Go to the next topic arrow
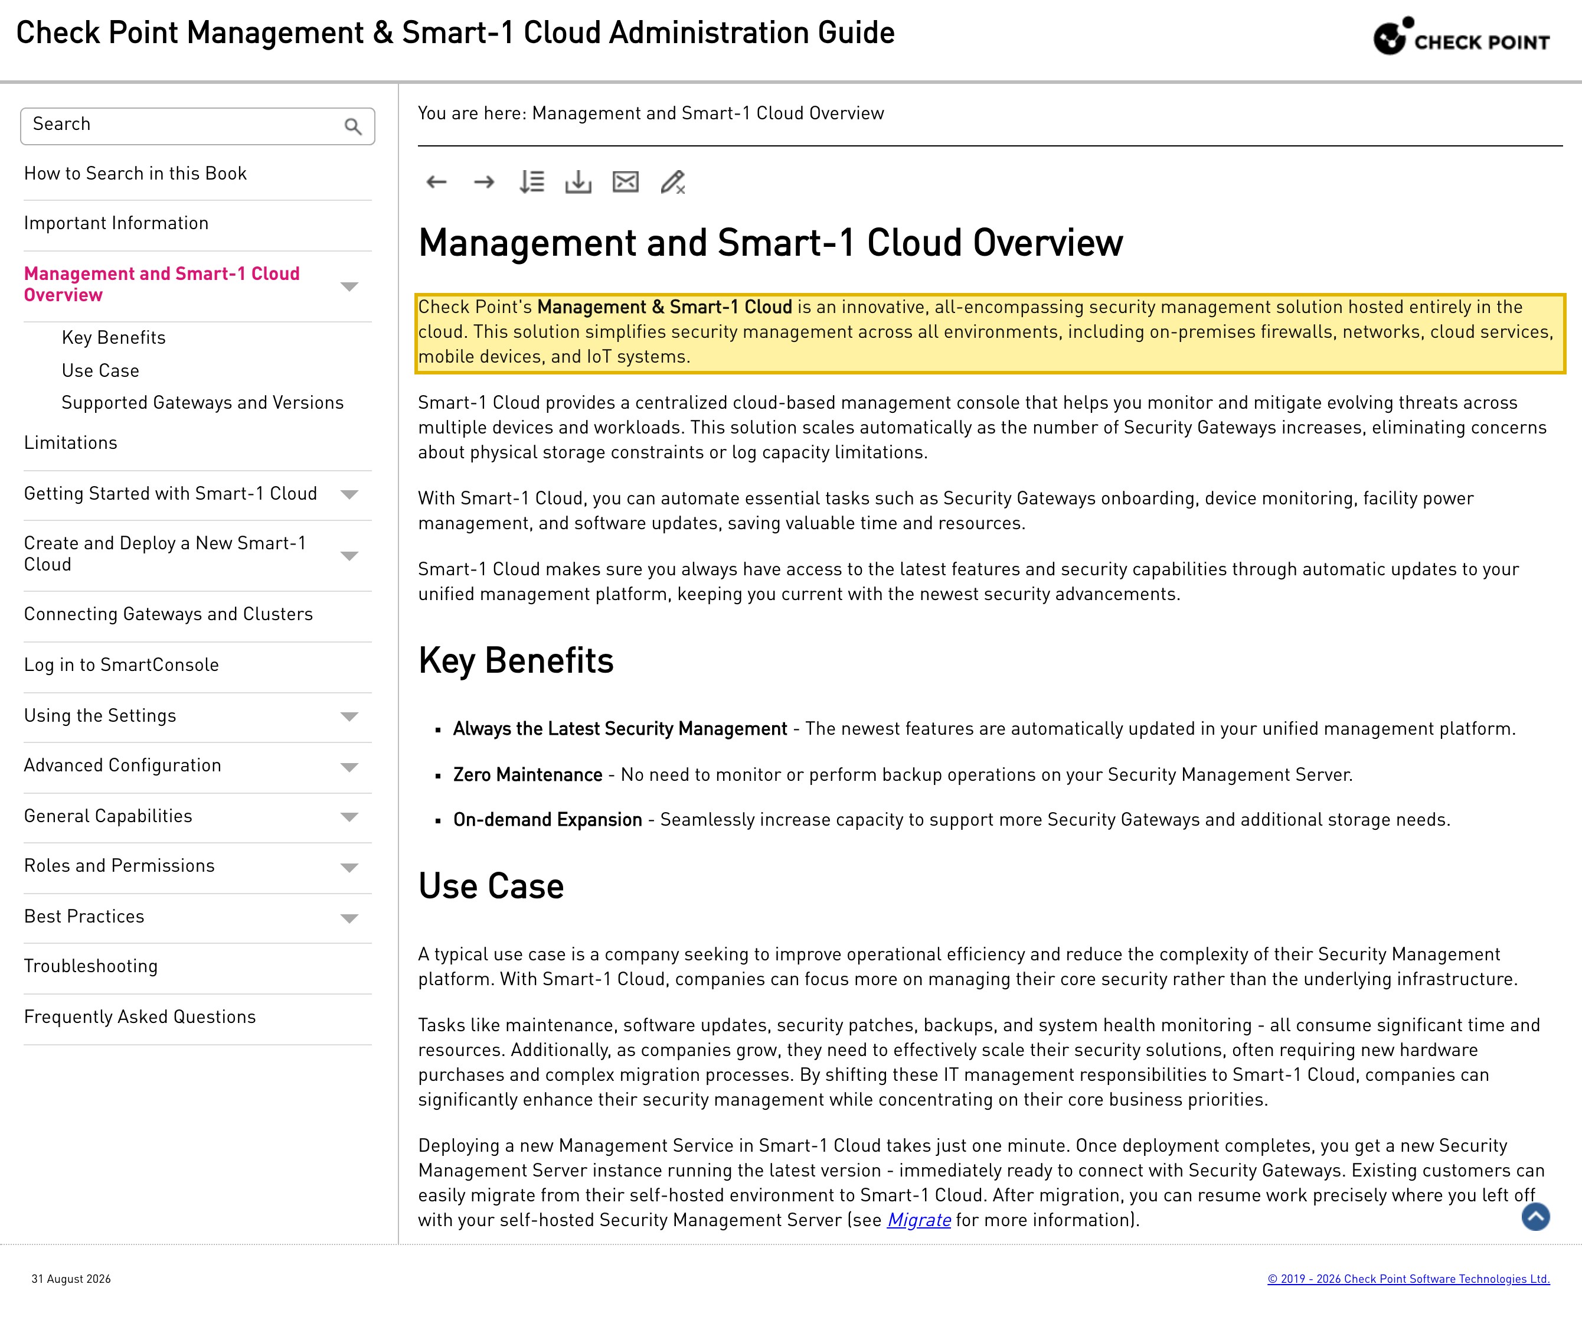Image resolution: width=1582 pixels, height=1323 pixels. click(483, 183)
